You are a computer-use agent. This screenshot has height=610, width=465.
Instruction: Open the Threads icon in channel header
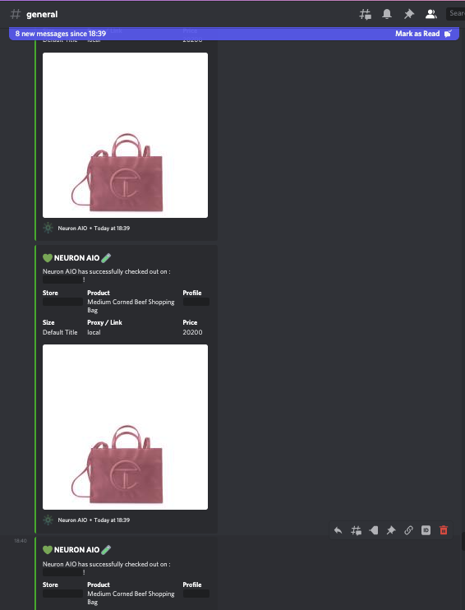(x=365, y=15)
